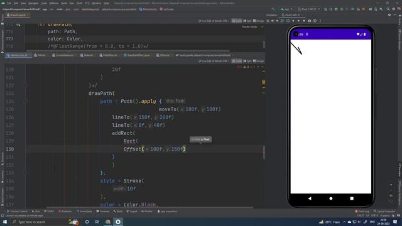Open Search Everywhere magnifier in main toolbar
402x226 pixels.
pos(388,9)
